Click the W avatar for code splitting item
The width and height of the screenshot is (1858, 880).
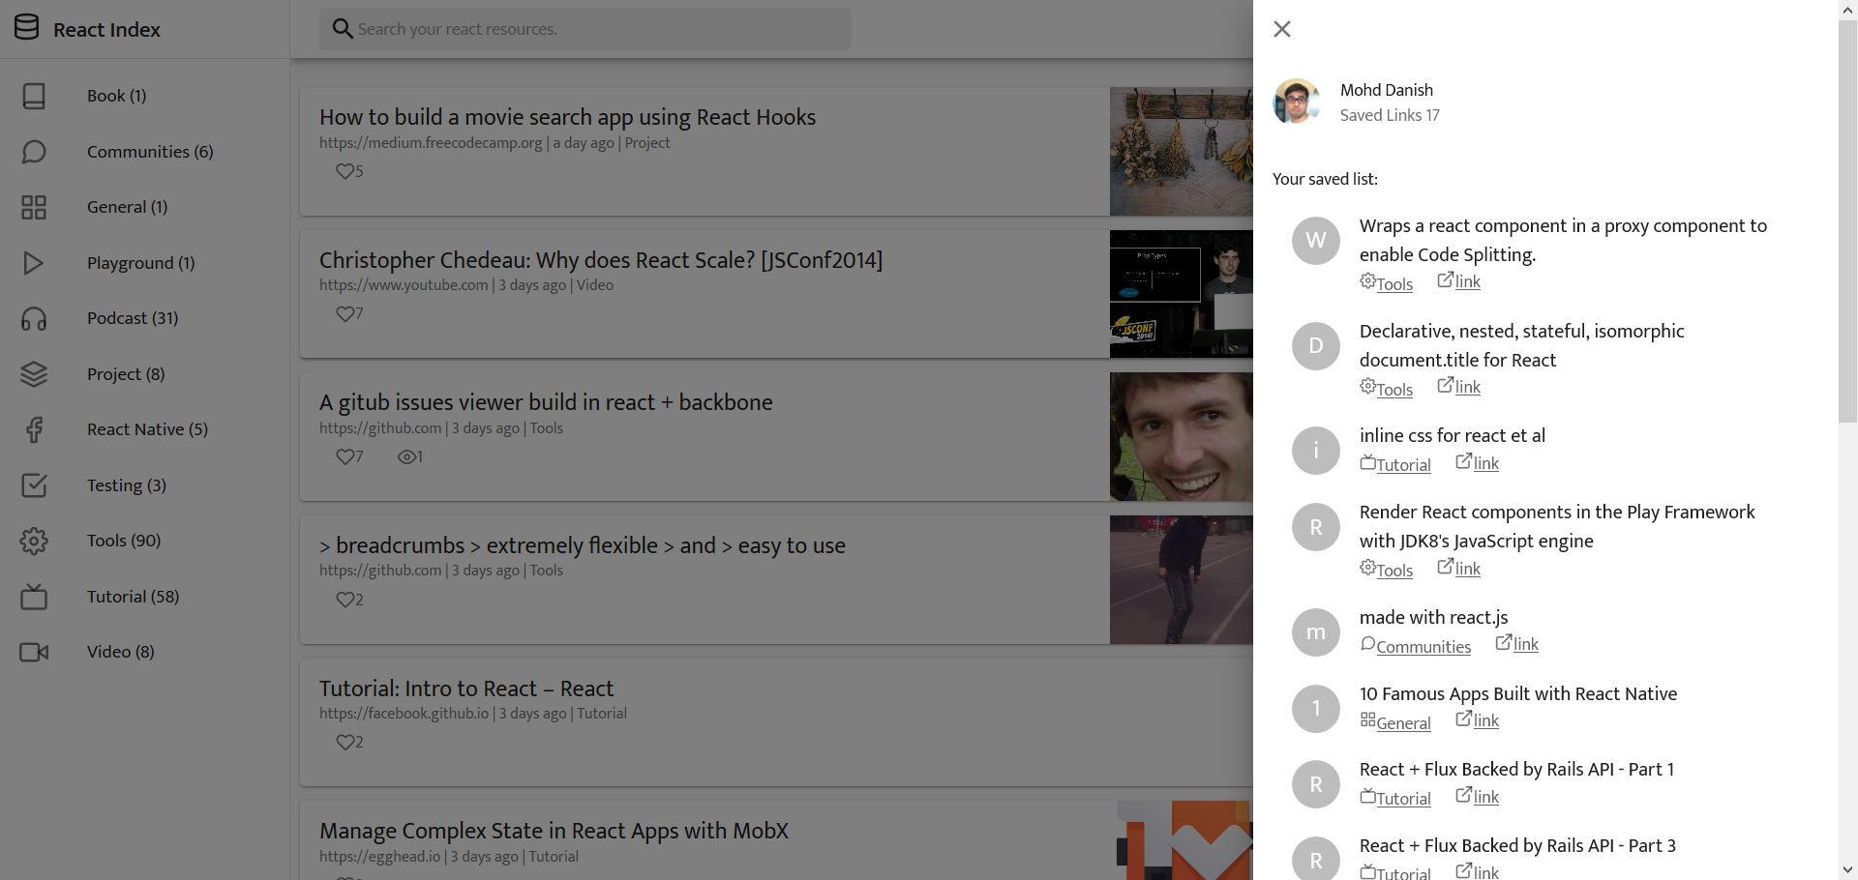(1316, 240)
